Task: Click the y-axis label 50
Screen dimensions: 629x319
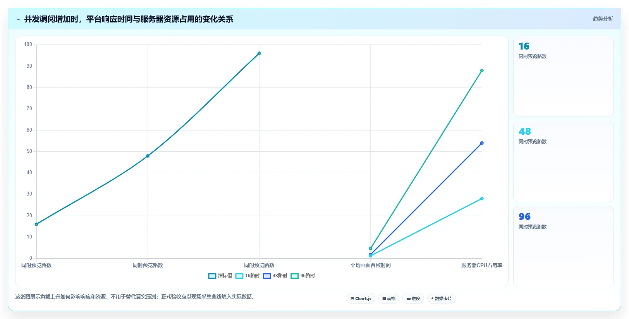Action: pyautogui.click(x=29, y=151)
